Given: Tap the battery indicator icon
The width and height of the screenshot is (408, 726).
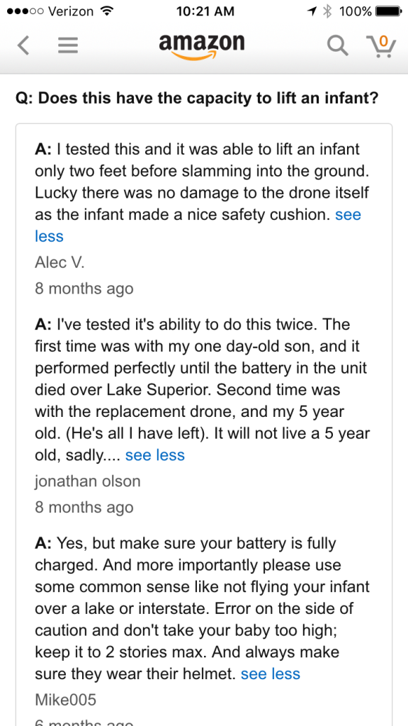Looking at the screenshot, I should [x=389, y=11].
